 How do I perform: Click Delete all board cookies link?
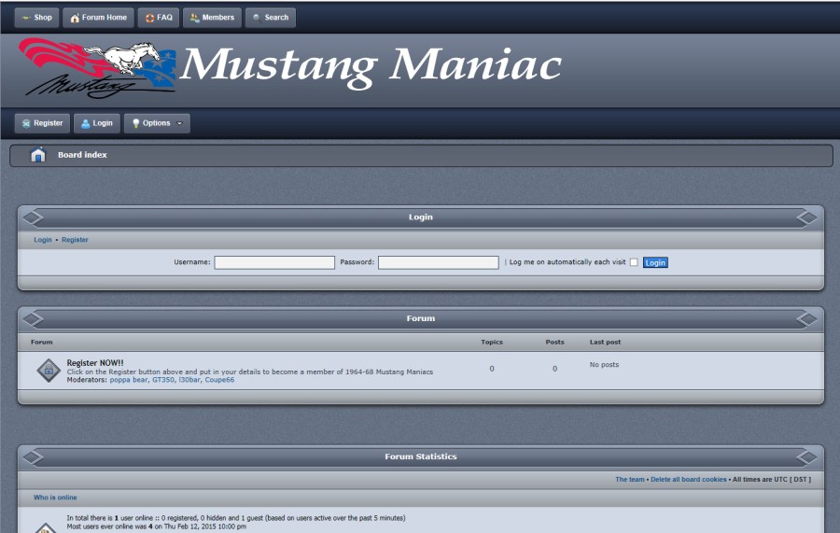[x=689, y=479]
